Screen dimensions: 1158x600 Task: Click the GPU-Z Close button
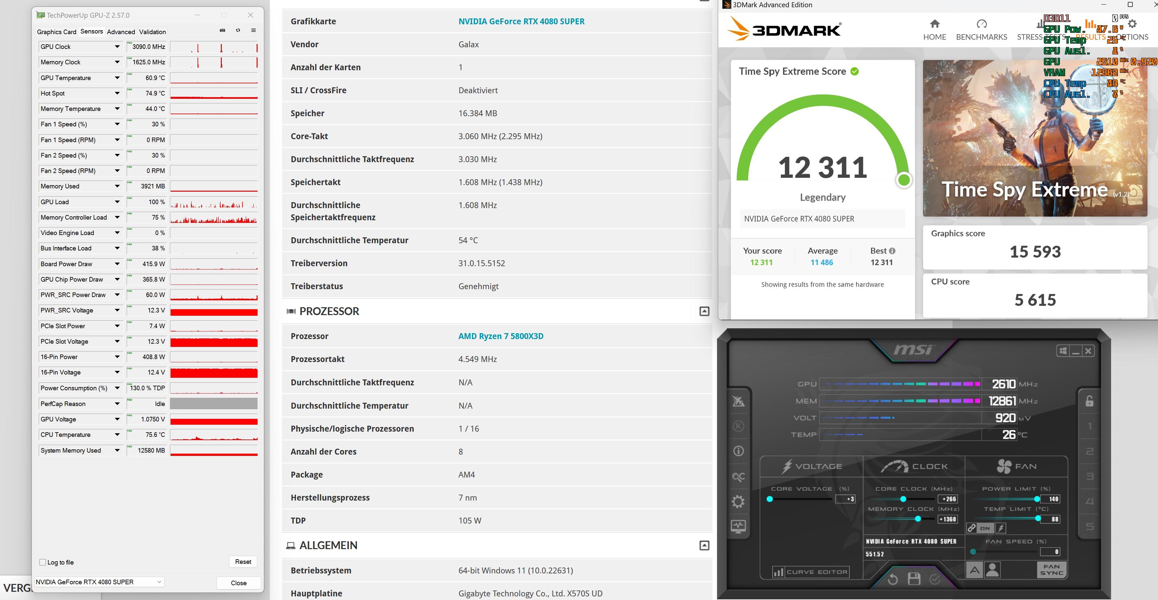[x=239, y=583]
